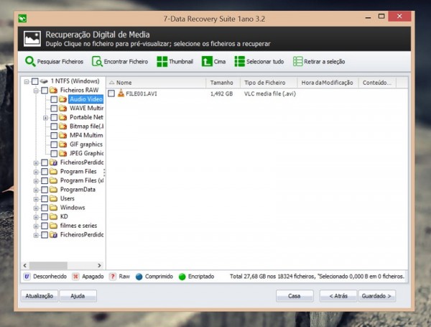This screenshot has height=327, width=431.
Task: Click the GIF graphics folder icon
Action: 63,144
